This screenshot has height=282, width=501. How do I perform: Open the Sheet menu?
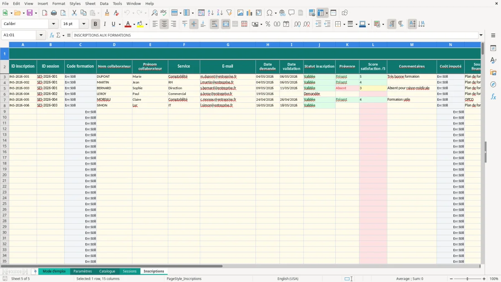[x=90, y=3]
